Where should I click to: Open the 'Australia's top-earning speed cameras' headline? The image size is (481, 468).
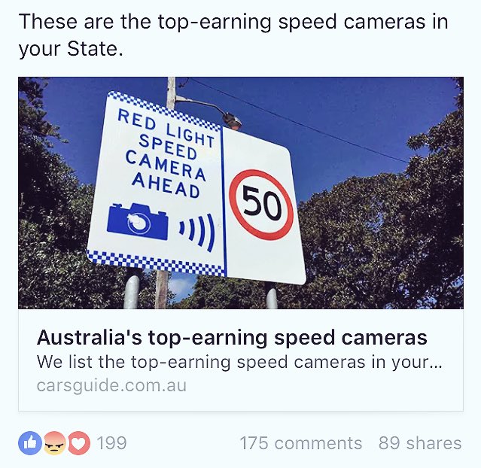tap(232, 338)
